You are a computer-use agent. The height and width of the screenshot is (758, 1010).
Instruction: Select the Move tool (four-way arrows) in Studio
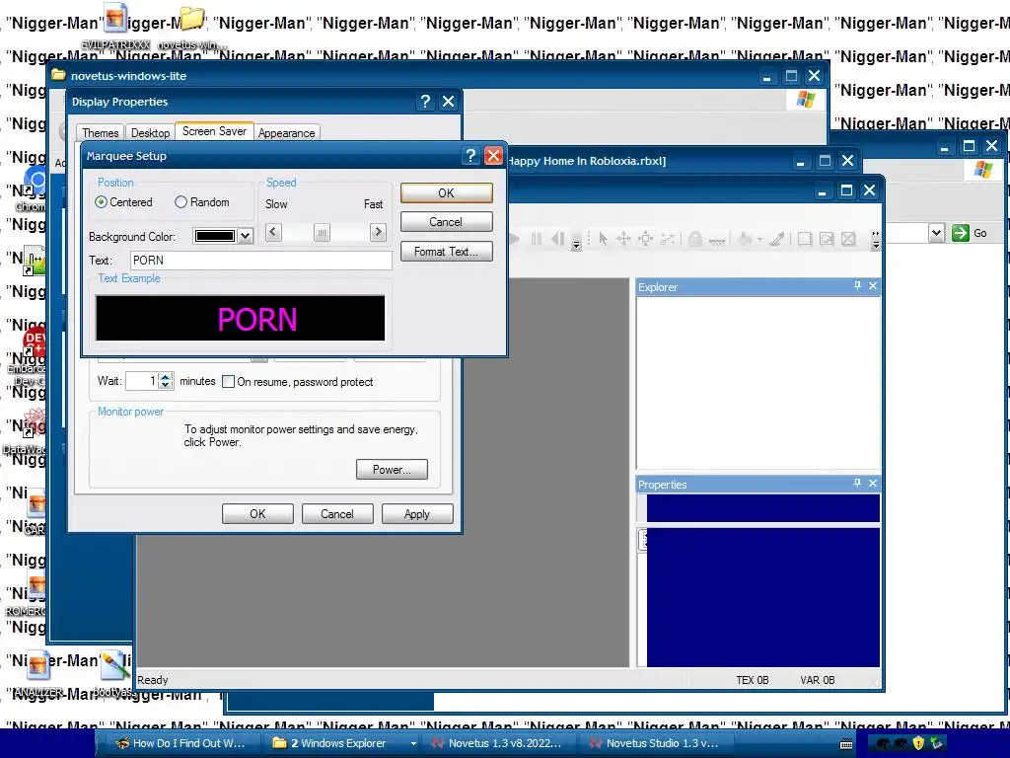pos(623,239)
